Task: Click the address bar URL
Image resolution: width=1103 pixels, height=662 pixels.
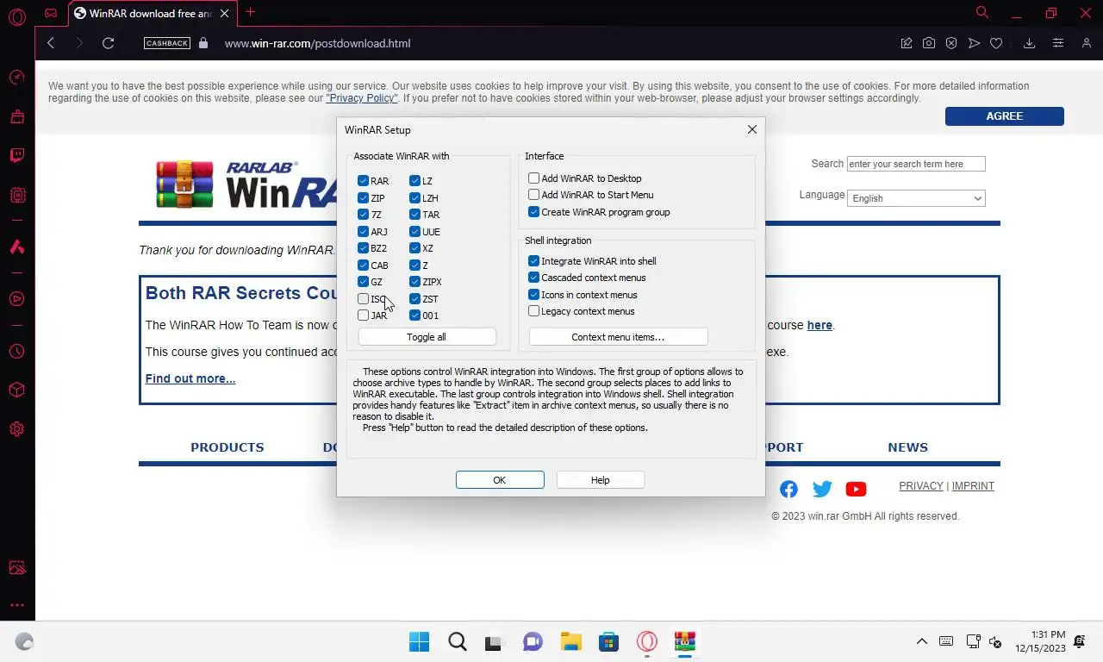Action: [317, 43]
